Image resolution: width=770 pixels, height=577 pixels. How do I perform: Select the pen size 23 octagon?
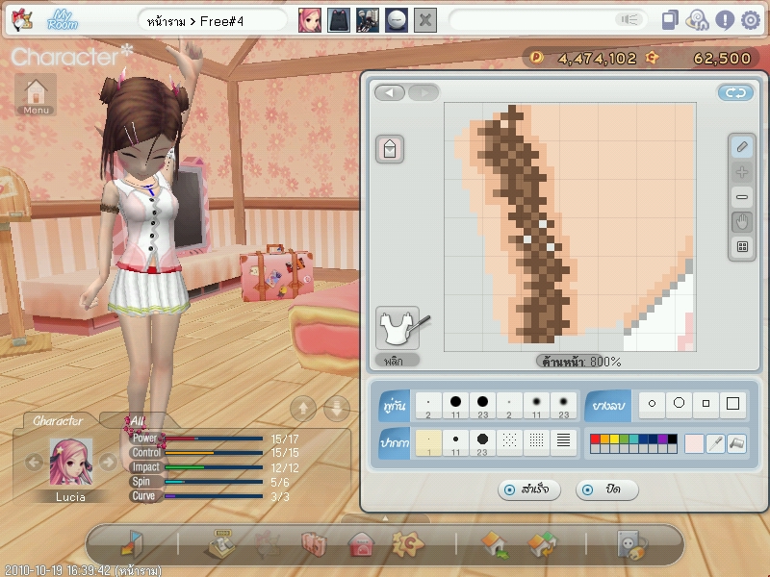[483, 443]
